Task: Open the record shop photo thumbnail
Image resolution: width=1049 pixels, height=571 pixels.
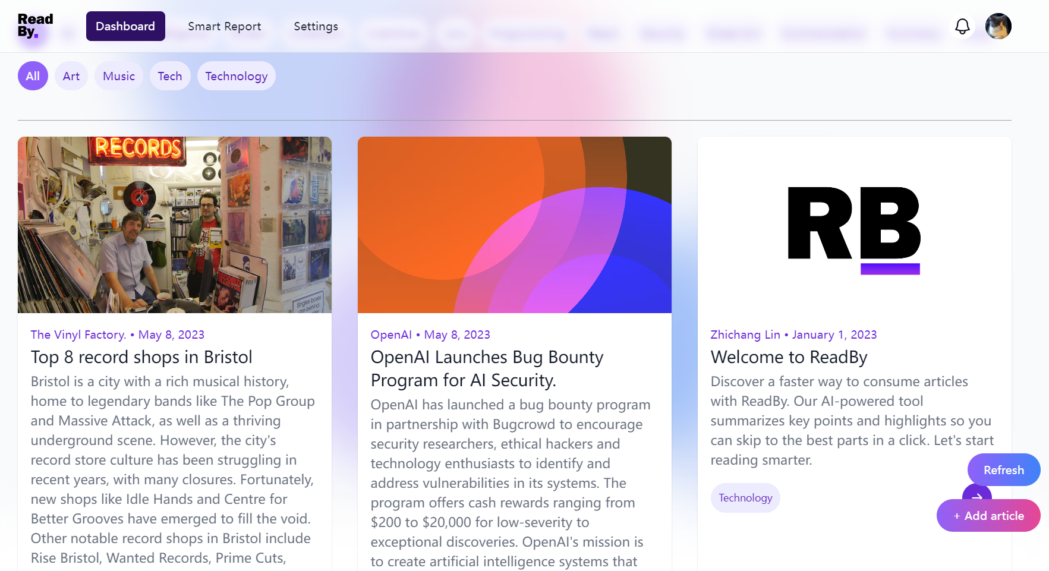Action: click(x=175, y=225)
